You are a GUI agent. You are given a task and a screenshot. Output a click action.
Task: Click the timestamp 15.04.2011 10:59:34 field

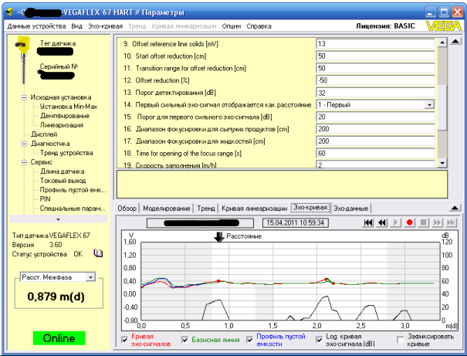click(295, 223)
